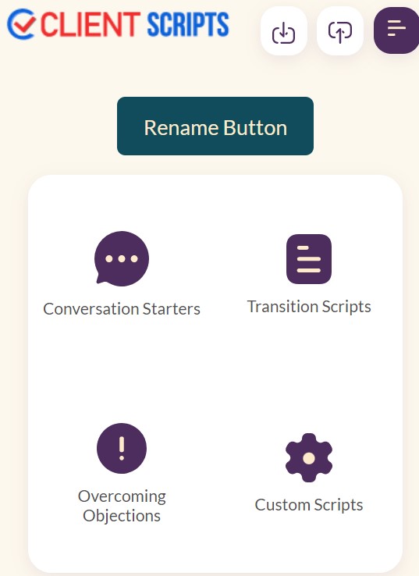
Task: Click the Rename Button
Action: click(215, 126)
